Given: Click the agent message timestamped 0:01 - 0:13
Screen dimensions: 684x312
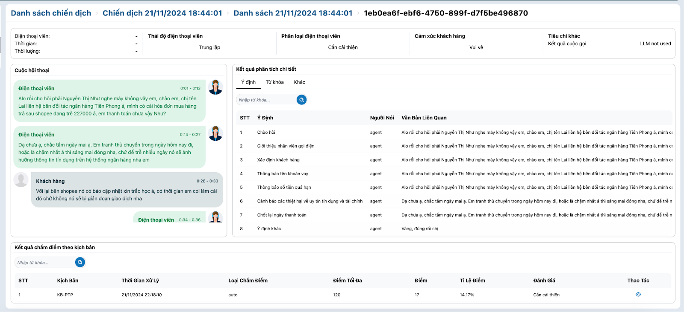Looking at the screenshot, I should (109, 101).
